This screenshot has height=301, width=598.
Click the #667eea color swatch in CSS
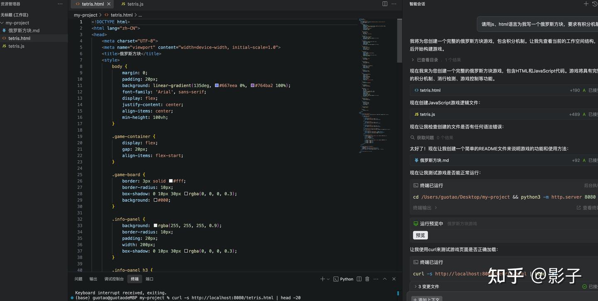pyautogui.click(x=217, y=85)
